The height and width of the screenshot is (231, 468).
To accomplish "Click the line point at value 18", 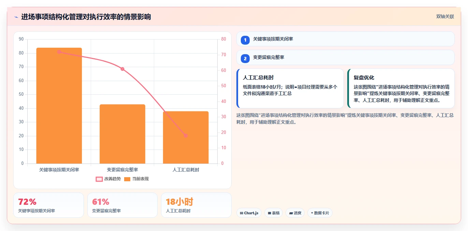I will click(x=186, y=136).
